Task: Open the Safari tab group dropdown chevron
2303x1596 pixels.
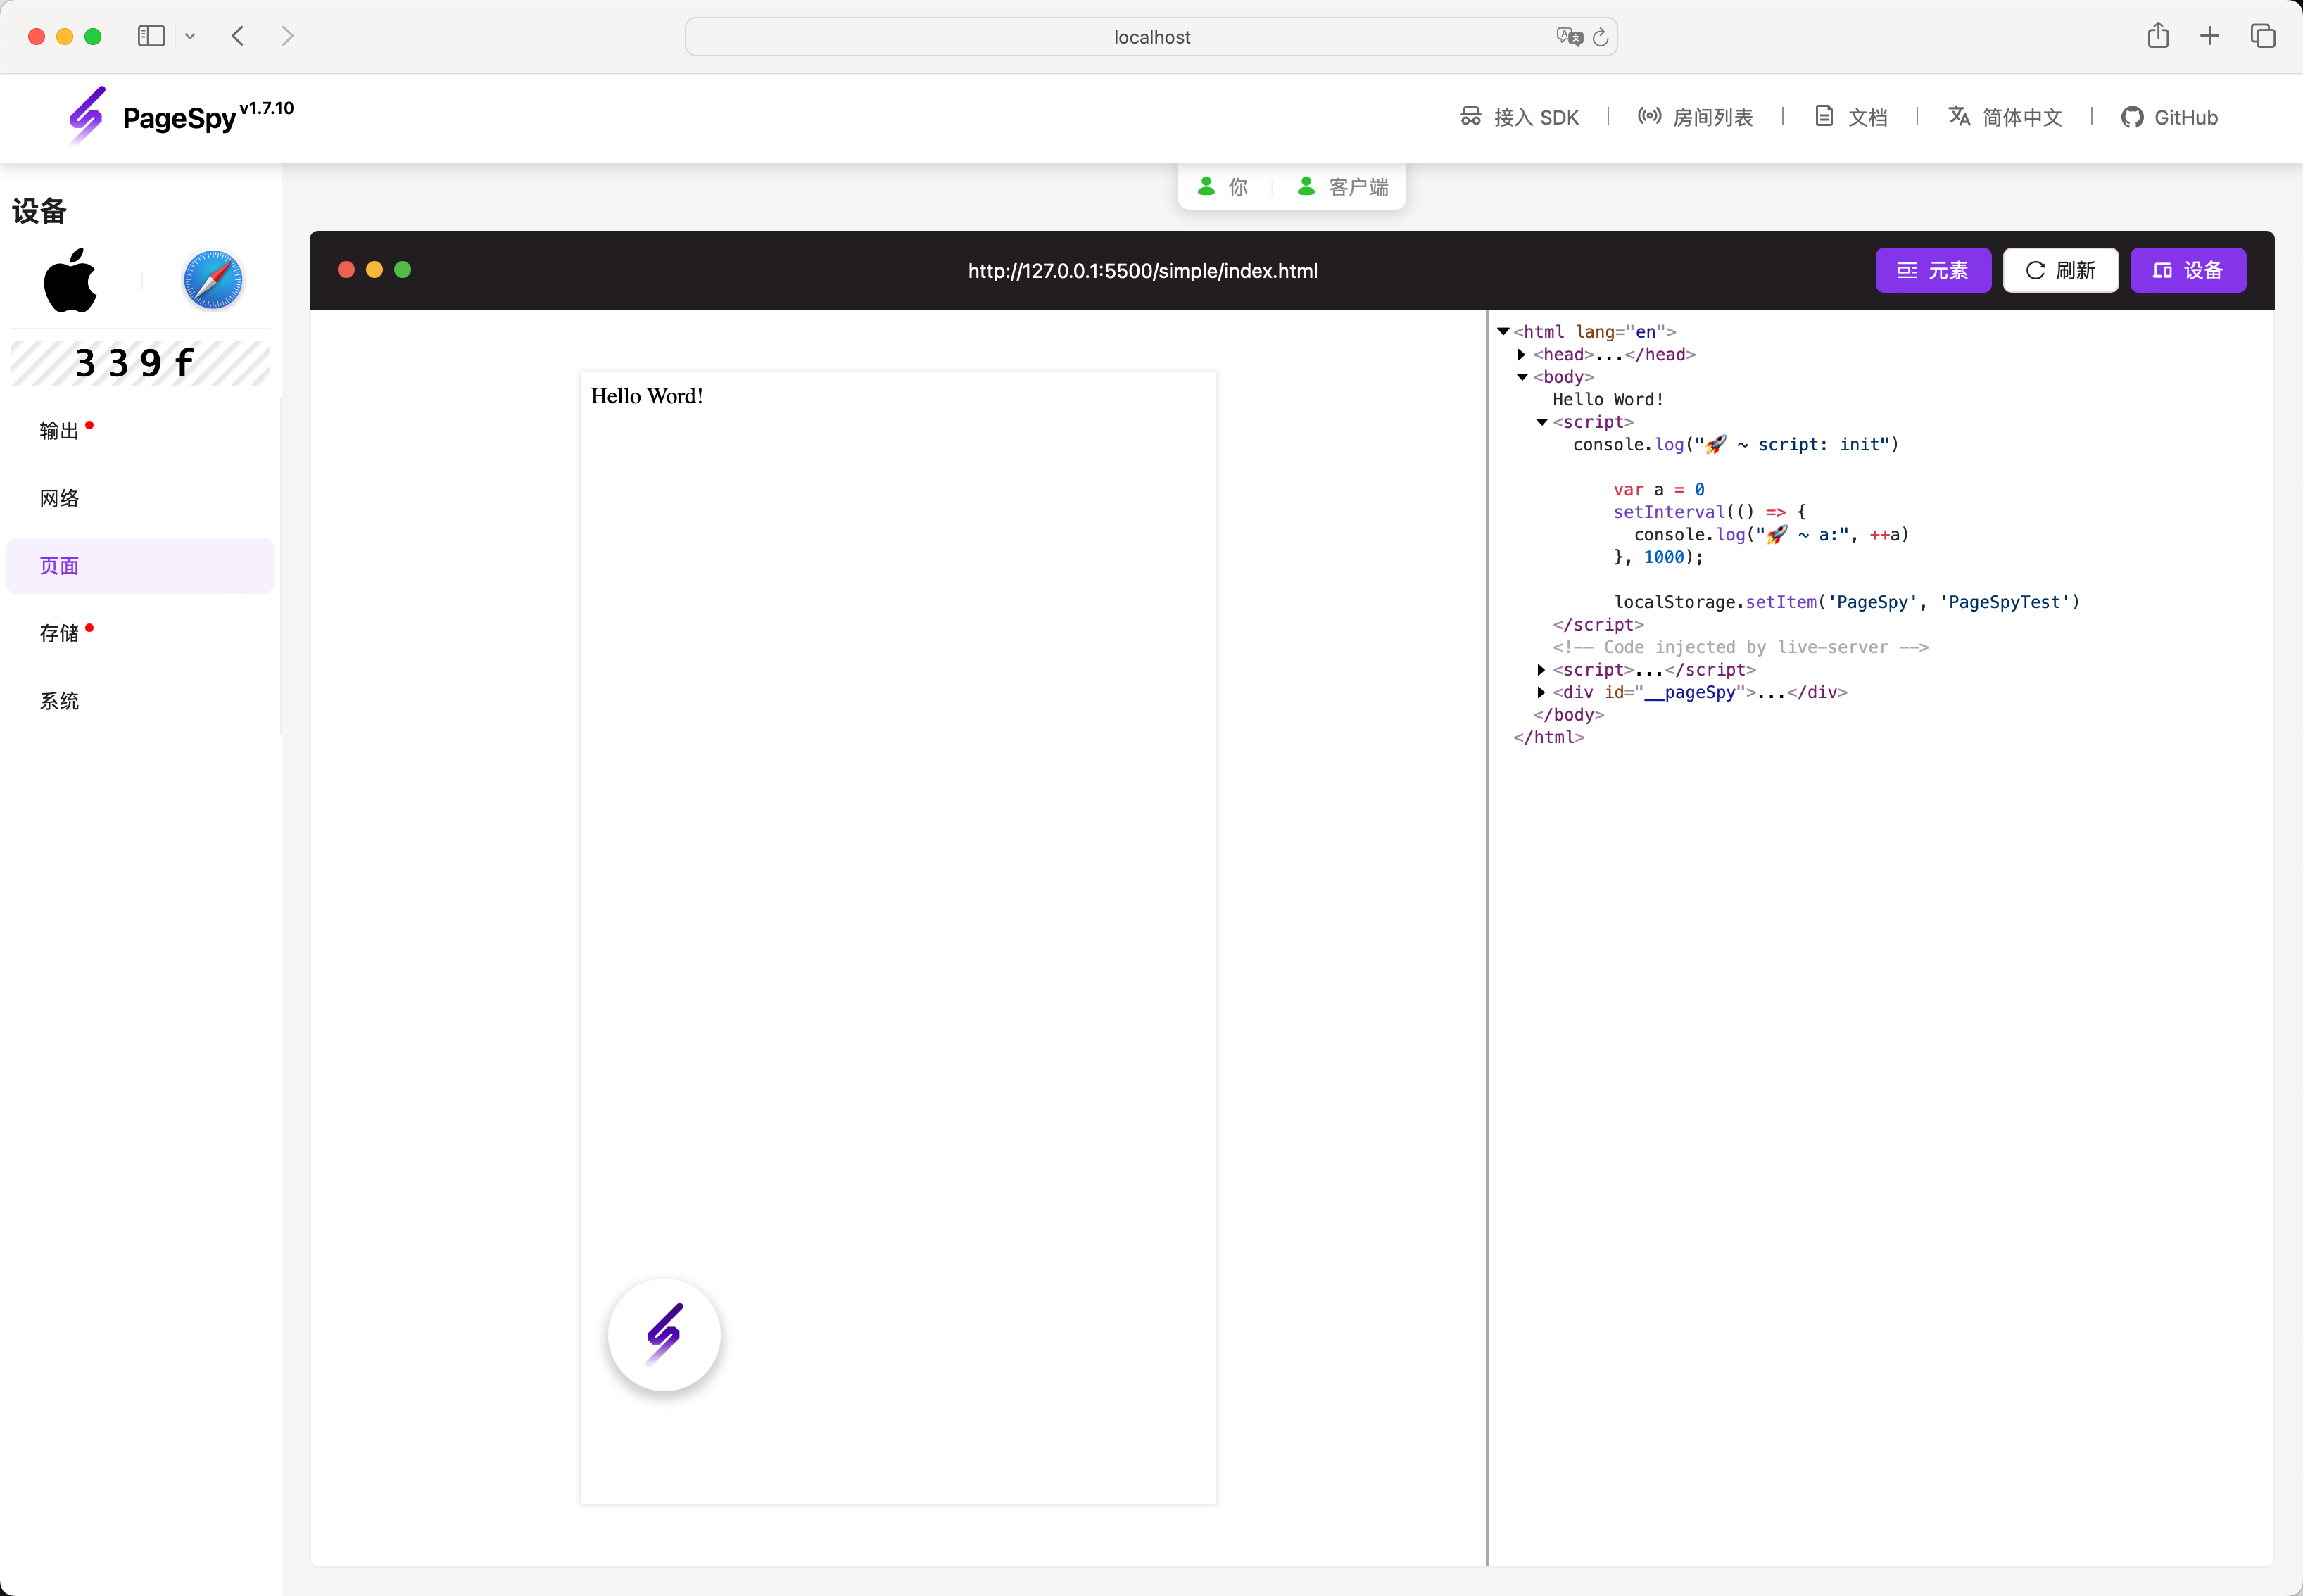Action: pyautogui.click(x=190, y=37)
